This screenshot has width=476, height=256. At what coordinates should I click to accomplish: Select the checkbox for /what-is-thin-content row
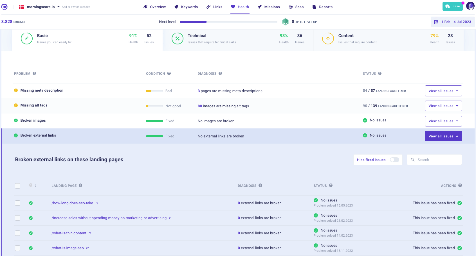point(18,233)
